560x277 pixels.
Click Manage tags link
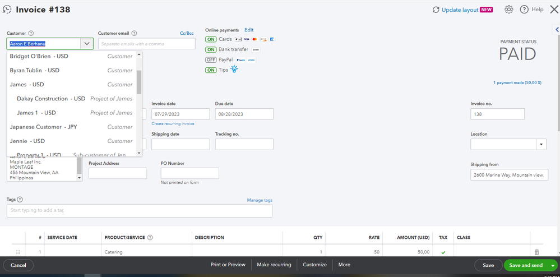260,200
